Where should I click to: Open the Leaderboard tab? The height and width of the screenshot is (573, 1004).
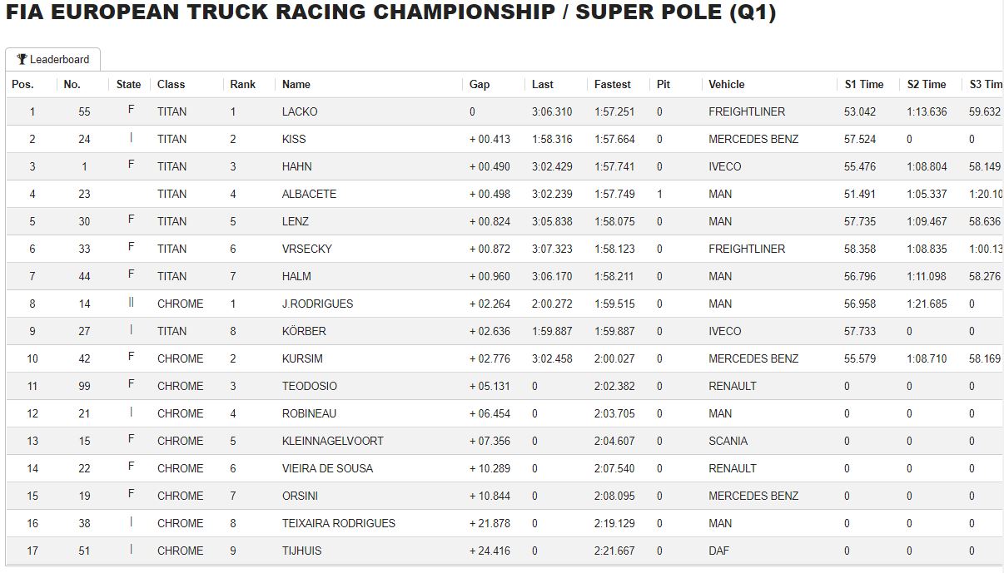[x=53, y=60]
